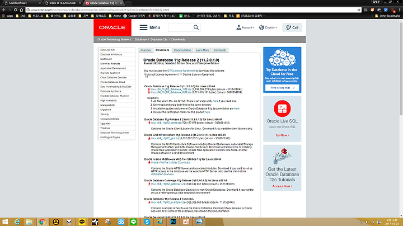The height and width of the screenshot is (226, 403).
Task: Open Oracle WebTier Utilities Downloads link
Action: click(x=171, y=163)
